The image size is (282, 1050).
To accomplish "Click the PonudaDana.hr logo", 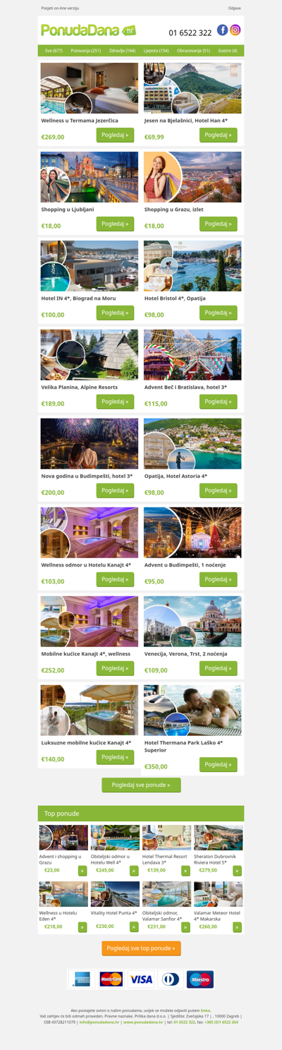I will coord(89,30).
